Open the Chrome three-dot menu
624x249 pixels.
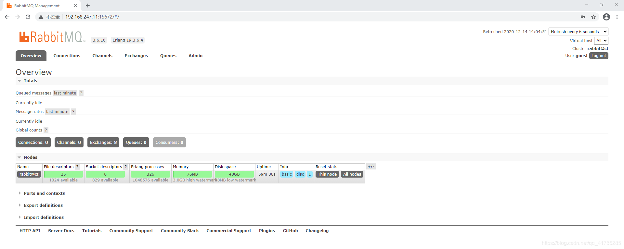[x=617, y=17]
